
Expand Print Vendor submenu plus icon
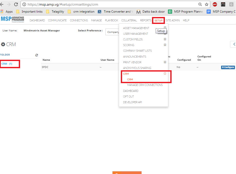tap(165, 62)
